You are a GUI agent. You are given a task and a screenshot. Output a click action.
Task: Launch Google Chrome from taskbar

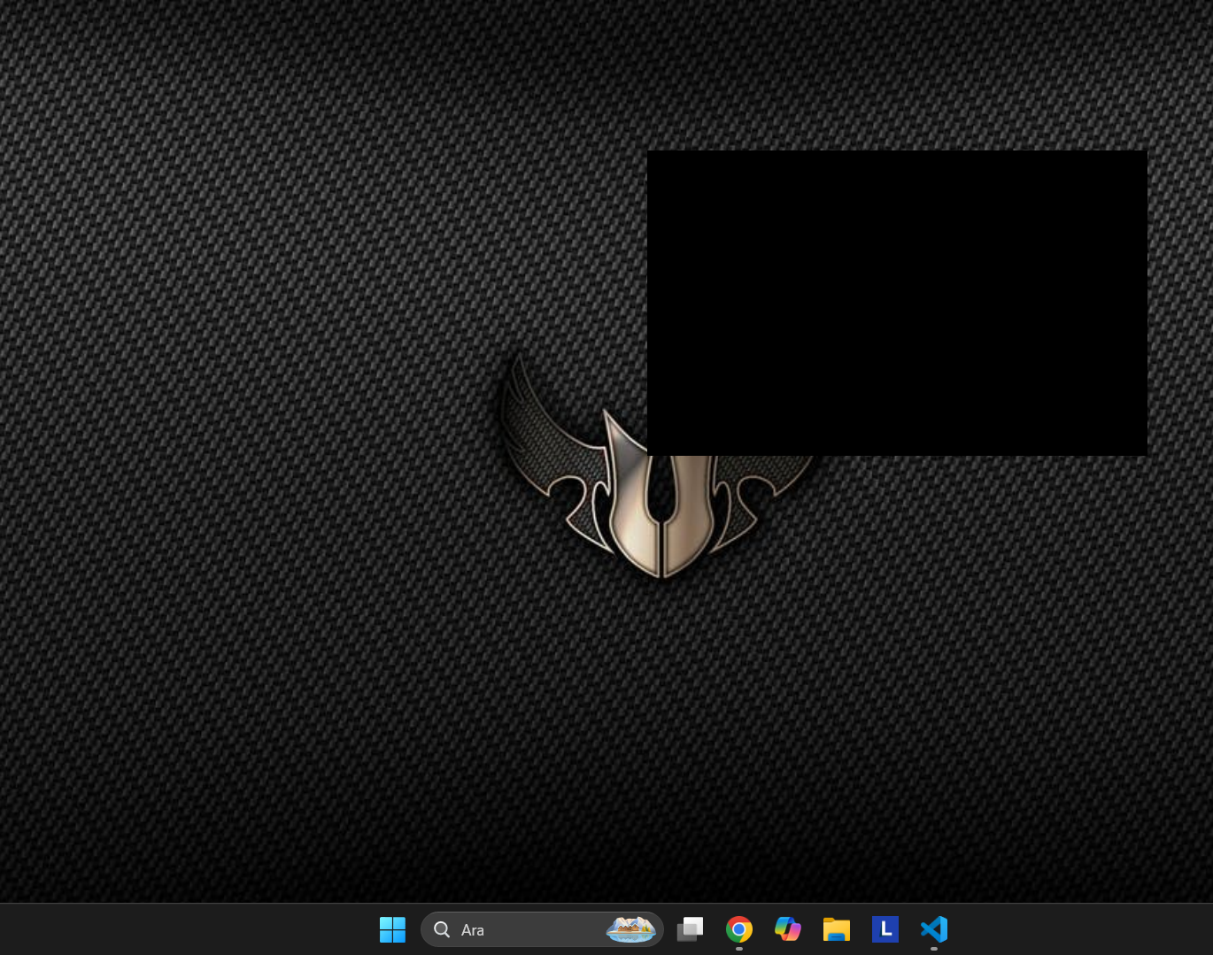click(x=739, y=929)
